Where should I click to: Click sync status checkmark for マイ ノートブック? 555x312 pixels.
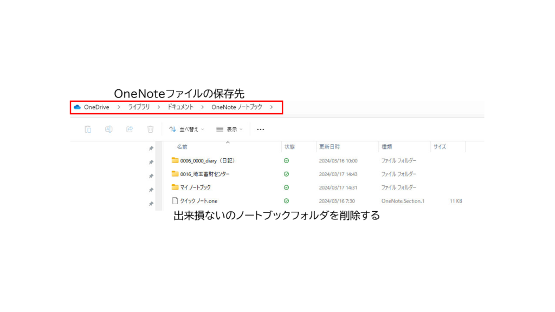tap(286, 187)
